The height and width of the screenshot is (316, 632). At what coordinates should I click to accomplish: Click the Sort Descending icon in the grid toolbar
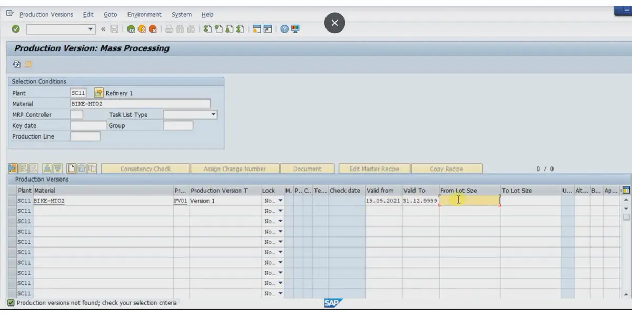point(58,169)
